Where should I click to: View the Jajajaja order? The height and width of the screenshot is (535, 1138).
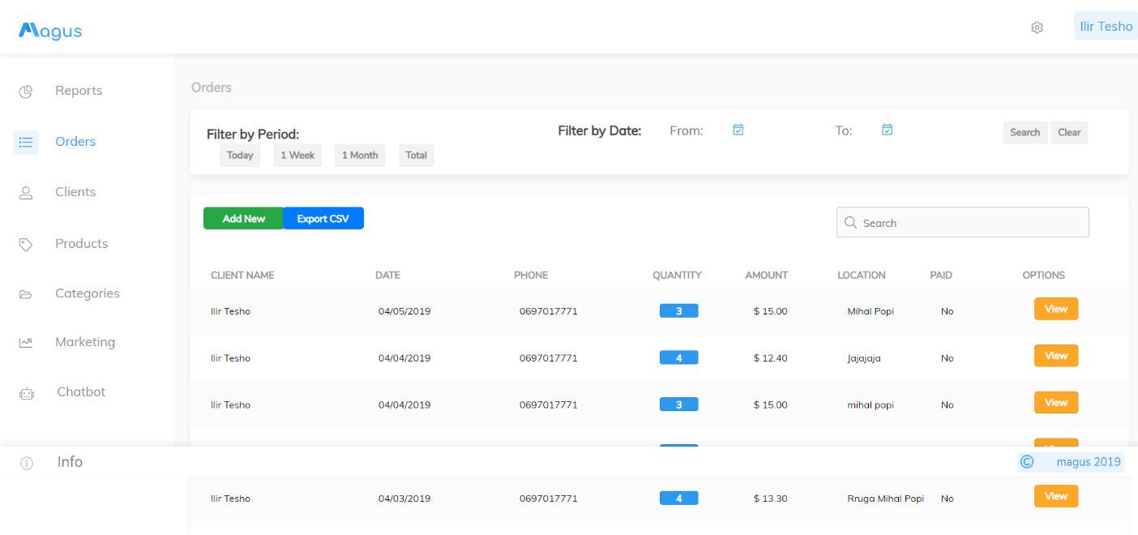pos(1056,356)
